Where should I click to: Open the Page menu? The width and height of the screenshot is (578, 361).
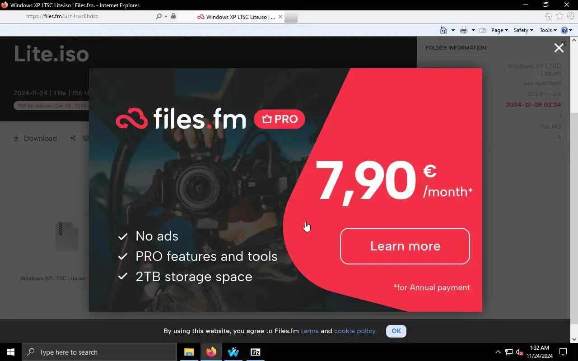click(x=499, y=30)
